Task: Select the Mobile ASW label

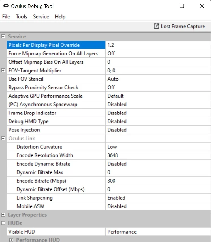Action: (31, 206)
